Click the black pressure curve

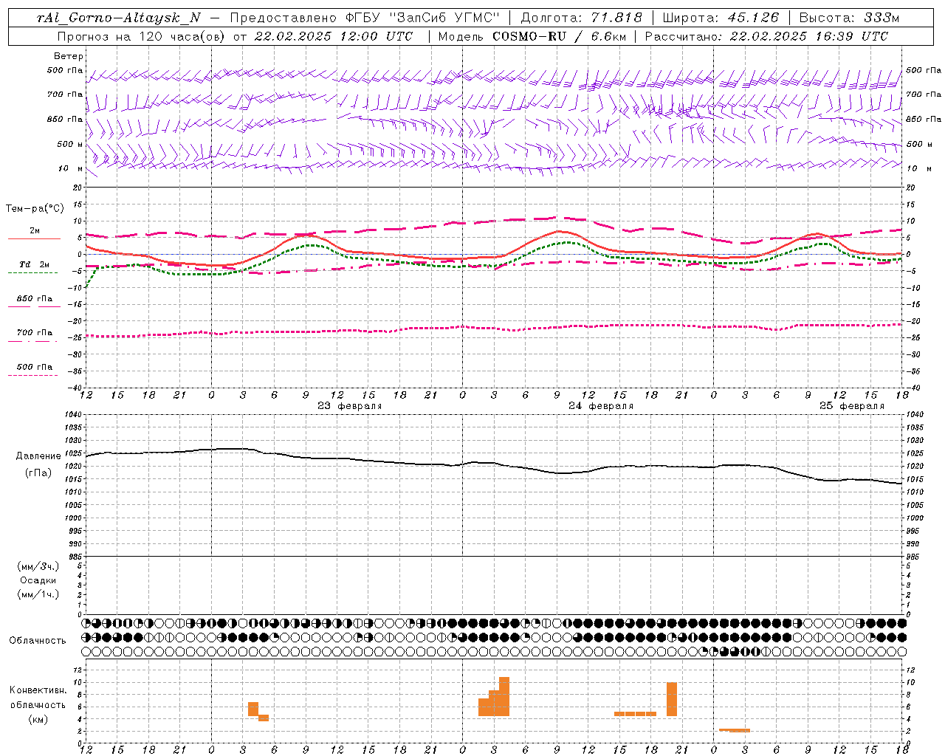495,464
